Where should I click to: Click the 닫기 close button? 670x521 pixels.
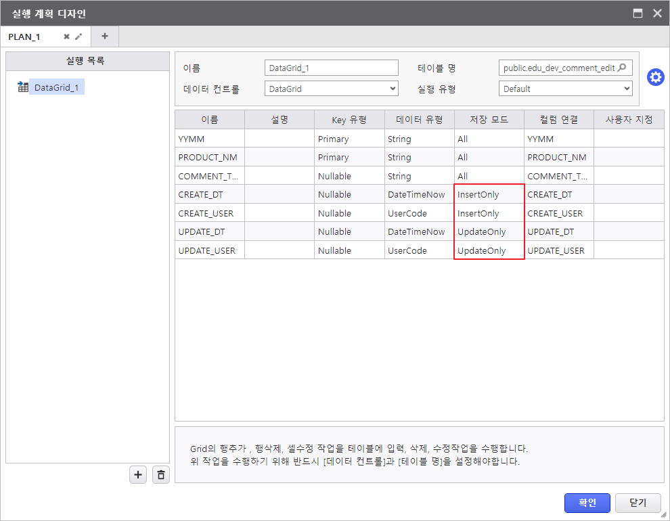click(638, 503)
